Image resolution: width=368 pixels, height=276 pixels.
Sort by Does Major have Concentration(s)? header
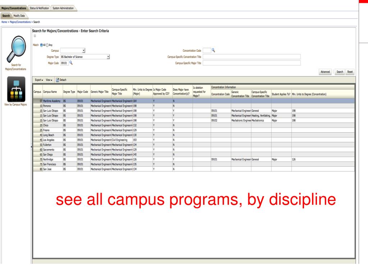[x=182, y=92]
